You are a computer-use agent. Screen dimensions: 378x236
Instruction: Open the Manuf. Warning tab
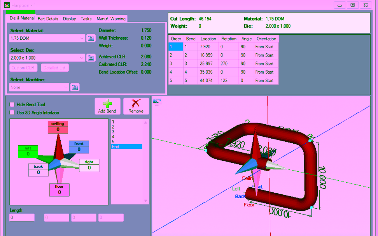click(x=111, y=19)
